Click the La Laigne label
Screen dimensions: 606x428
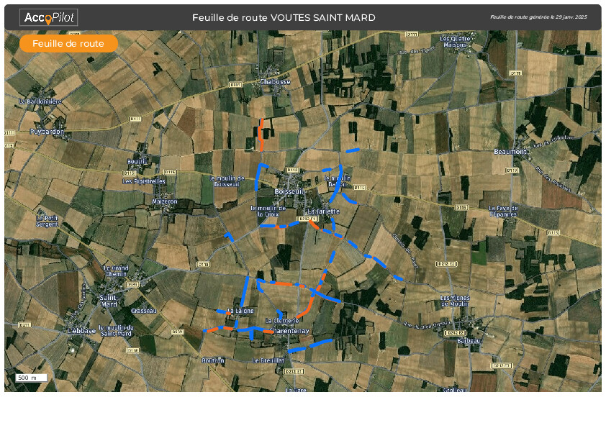point(242,311)
